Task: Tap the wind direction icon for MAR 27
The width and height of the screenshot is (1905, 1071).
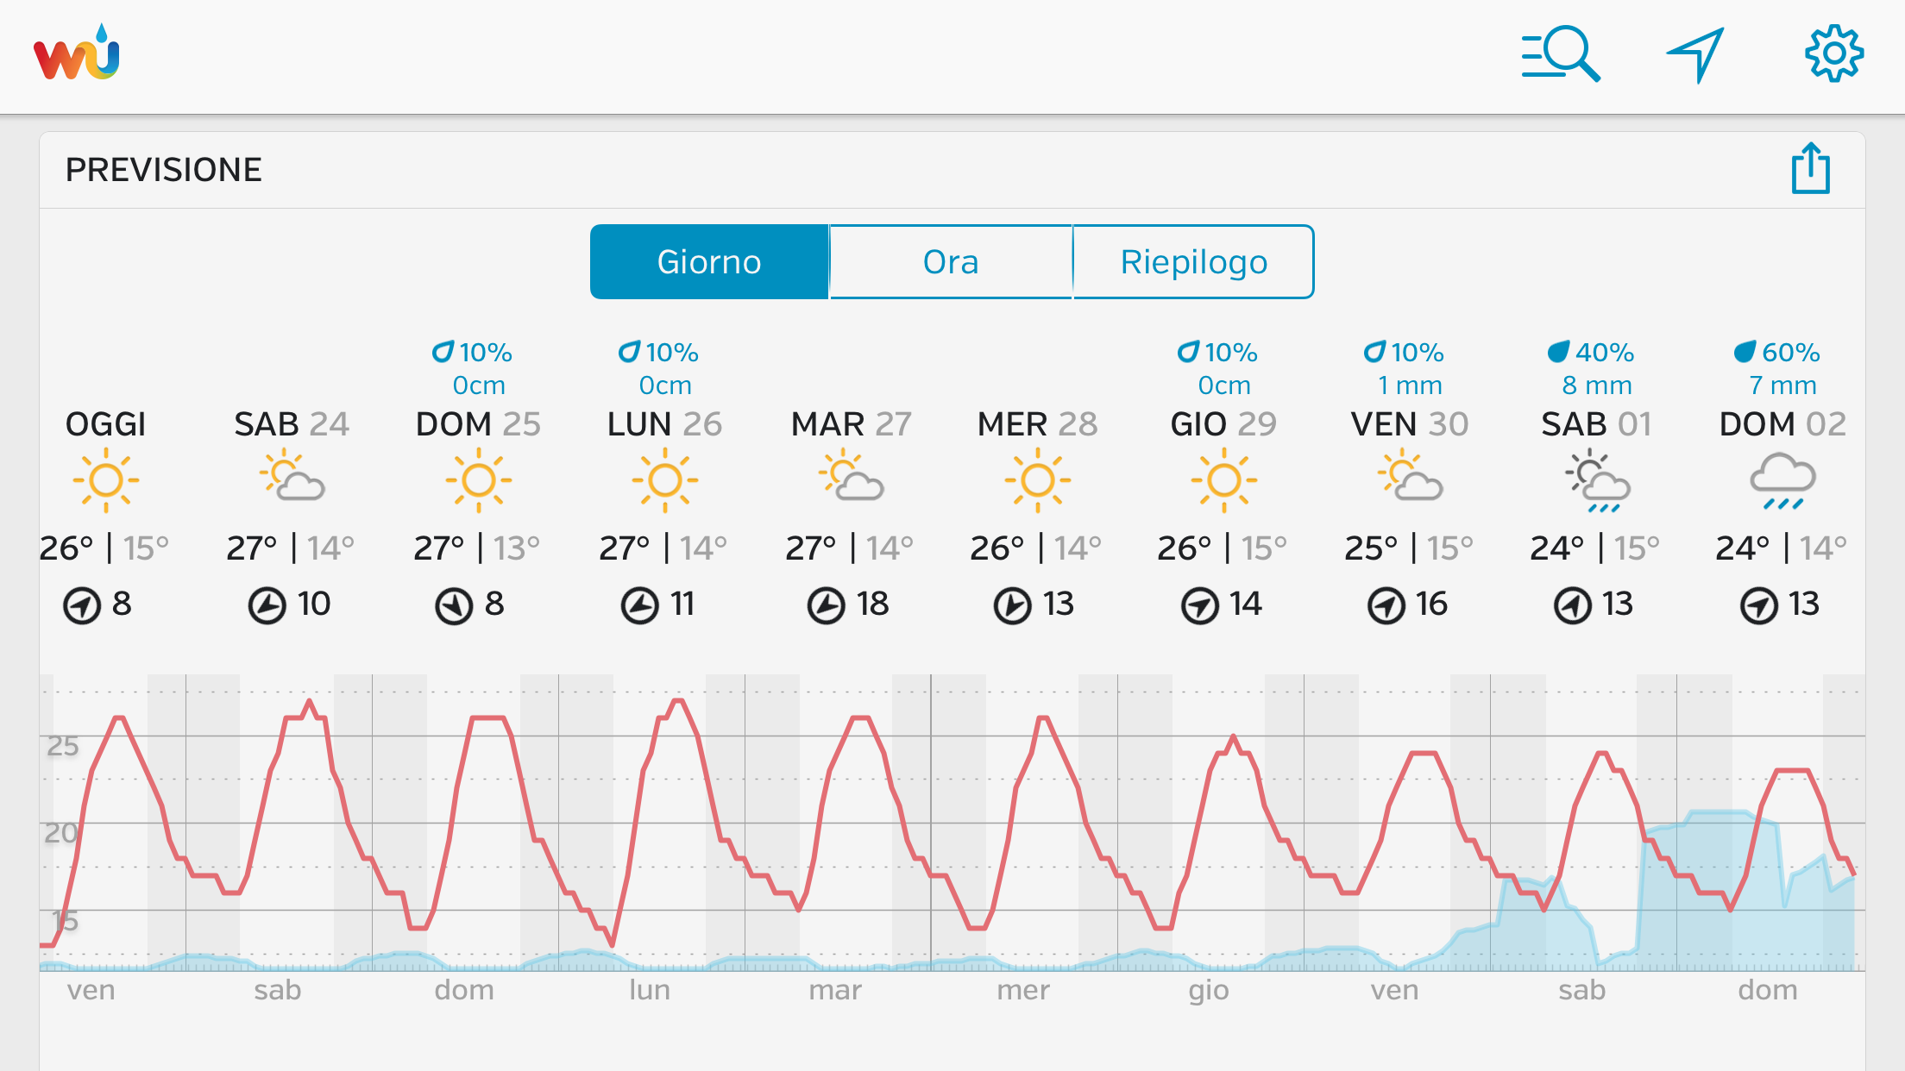Action: (x=826, y=604)
